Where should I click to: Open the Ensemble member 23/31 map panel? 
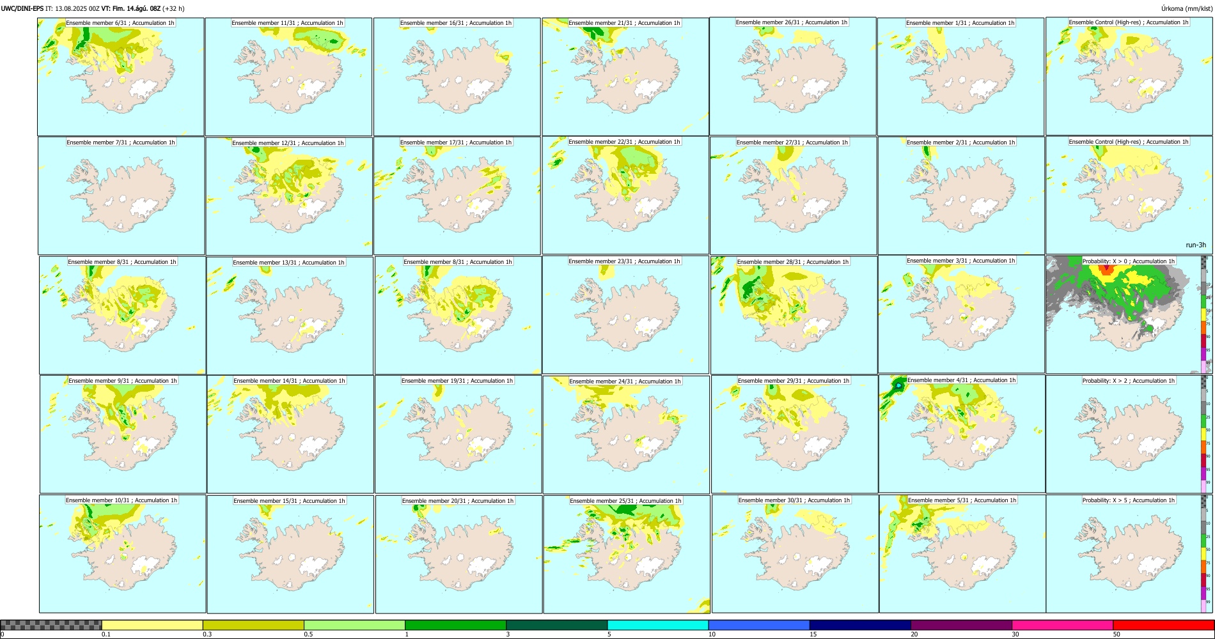point(625,315)
